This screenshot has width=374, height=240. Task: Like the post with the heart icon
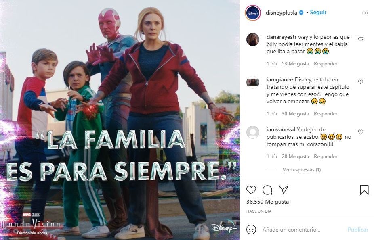251,190
